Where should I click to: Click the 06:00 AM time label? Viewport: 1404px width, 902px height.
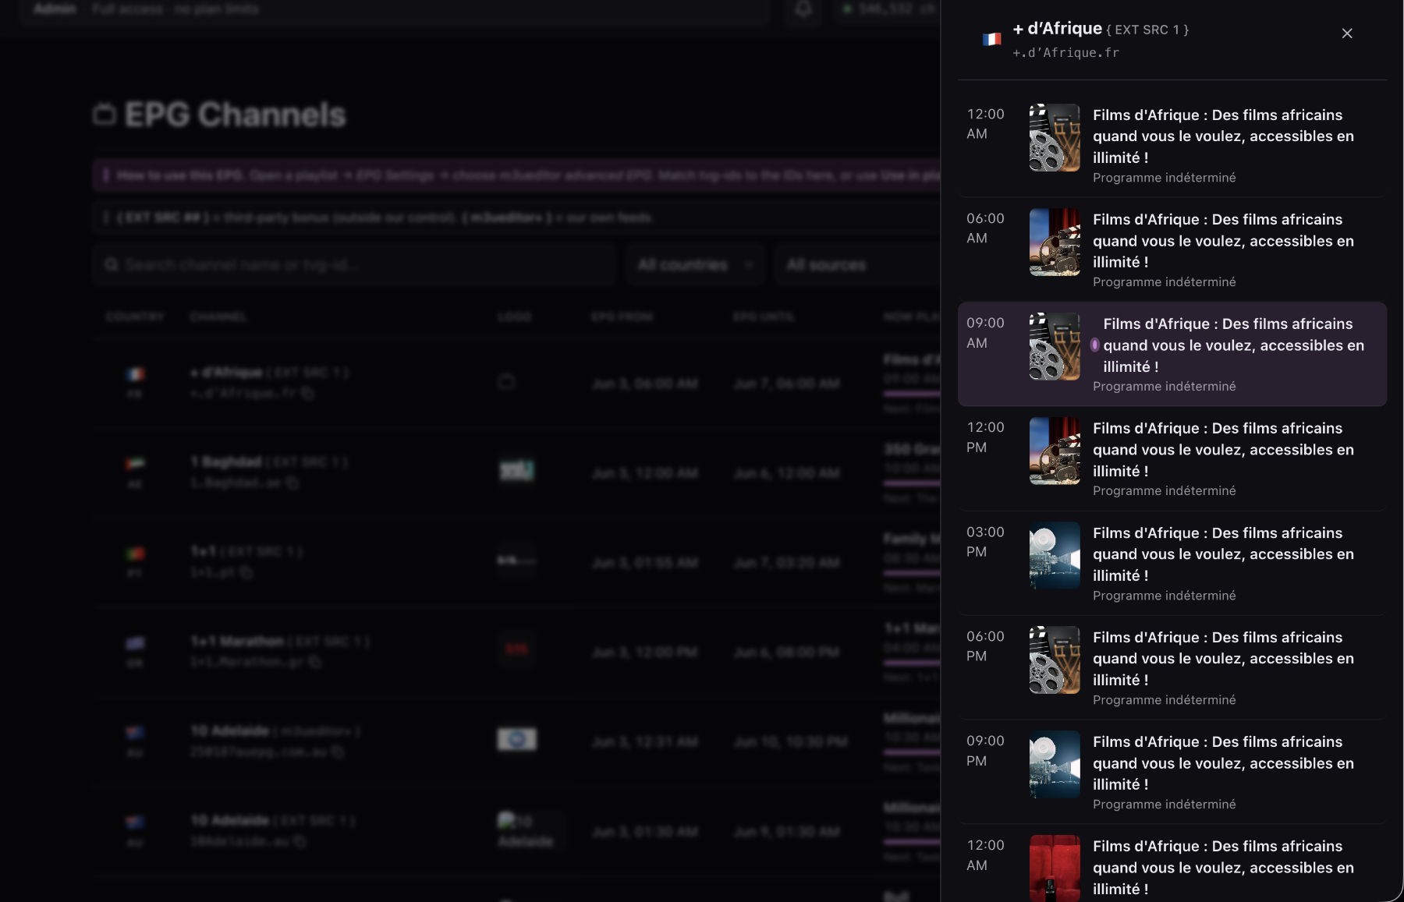tap(985, 228)
